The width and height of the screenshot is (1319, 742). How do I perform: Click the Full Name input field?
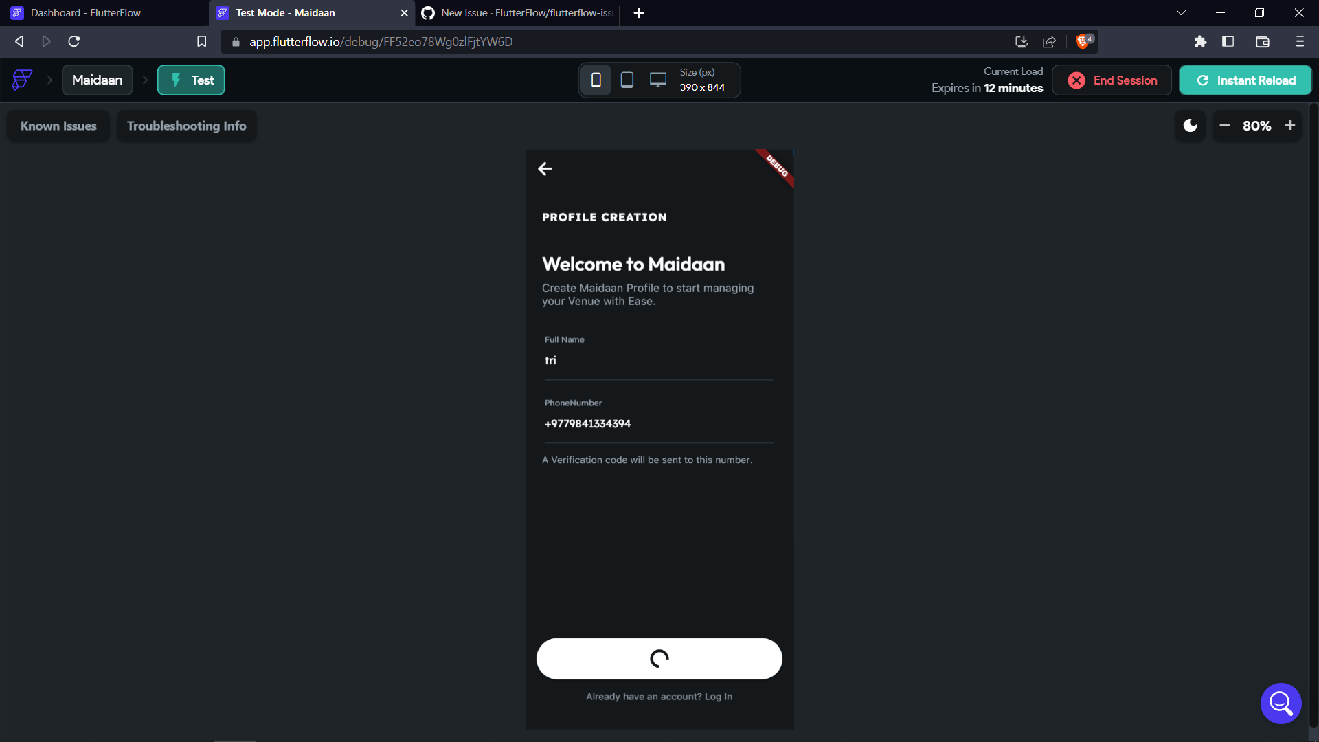[659, 360]
